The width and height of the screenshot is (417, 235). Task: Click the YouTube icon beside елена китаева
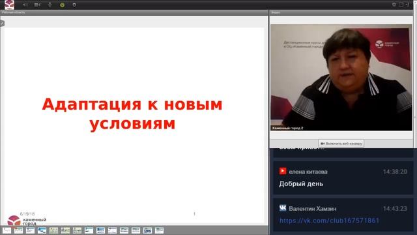[x=283, y=171]
